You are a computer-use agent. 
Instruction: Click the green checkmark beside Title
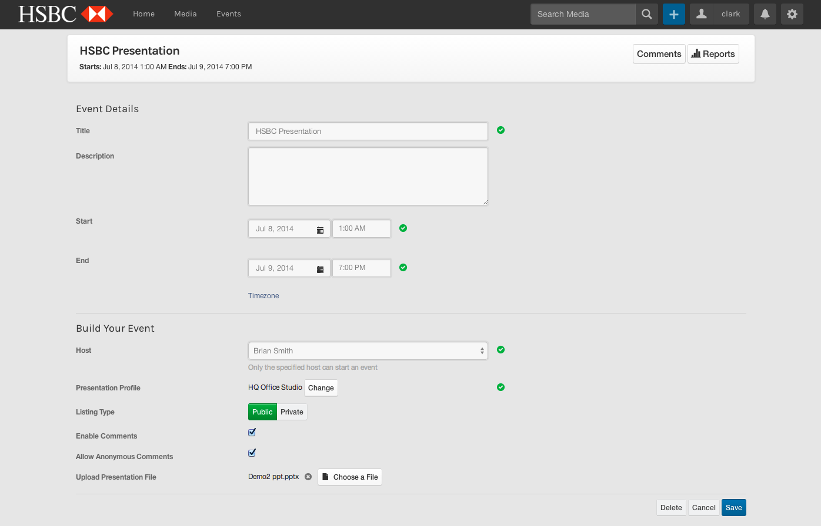(x=501, y=130)
